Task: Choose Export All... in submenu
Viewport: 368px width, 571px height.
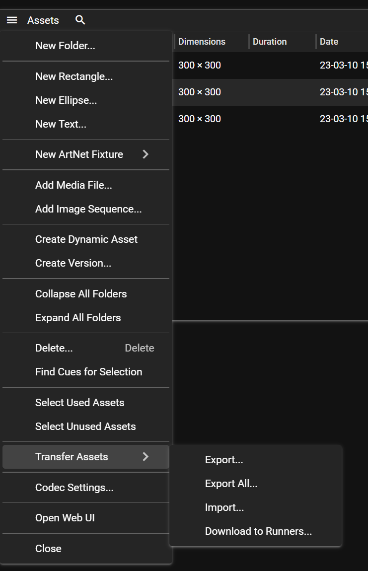Action: tap(256, 484)
